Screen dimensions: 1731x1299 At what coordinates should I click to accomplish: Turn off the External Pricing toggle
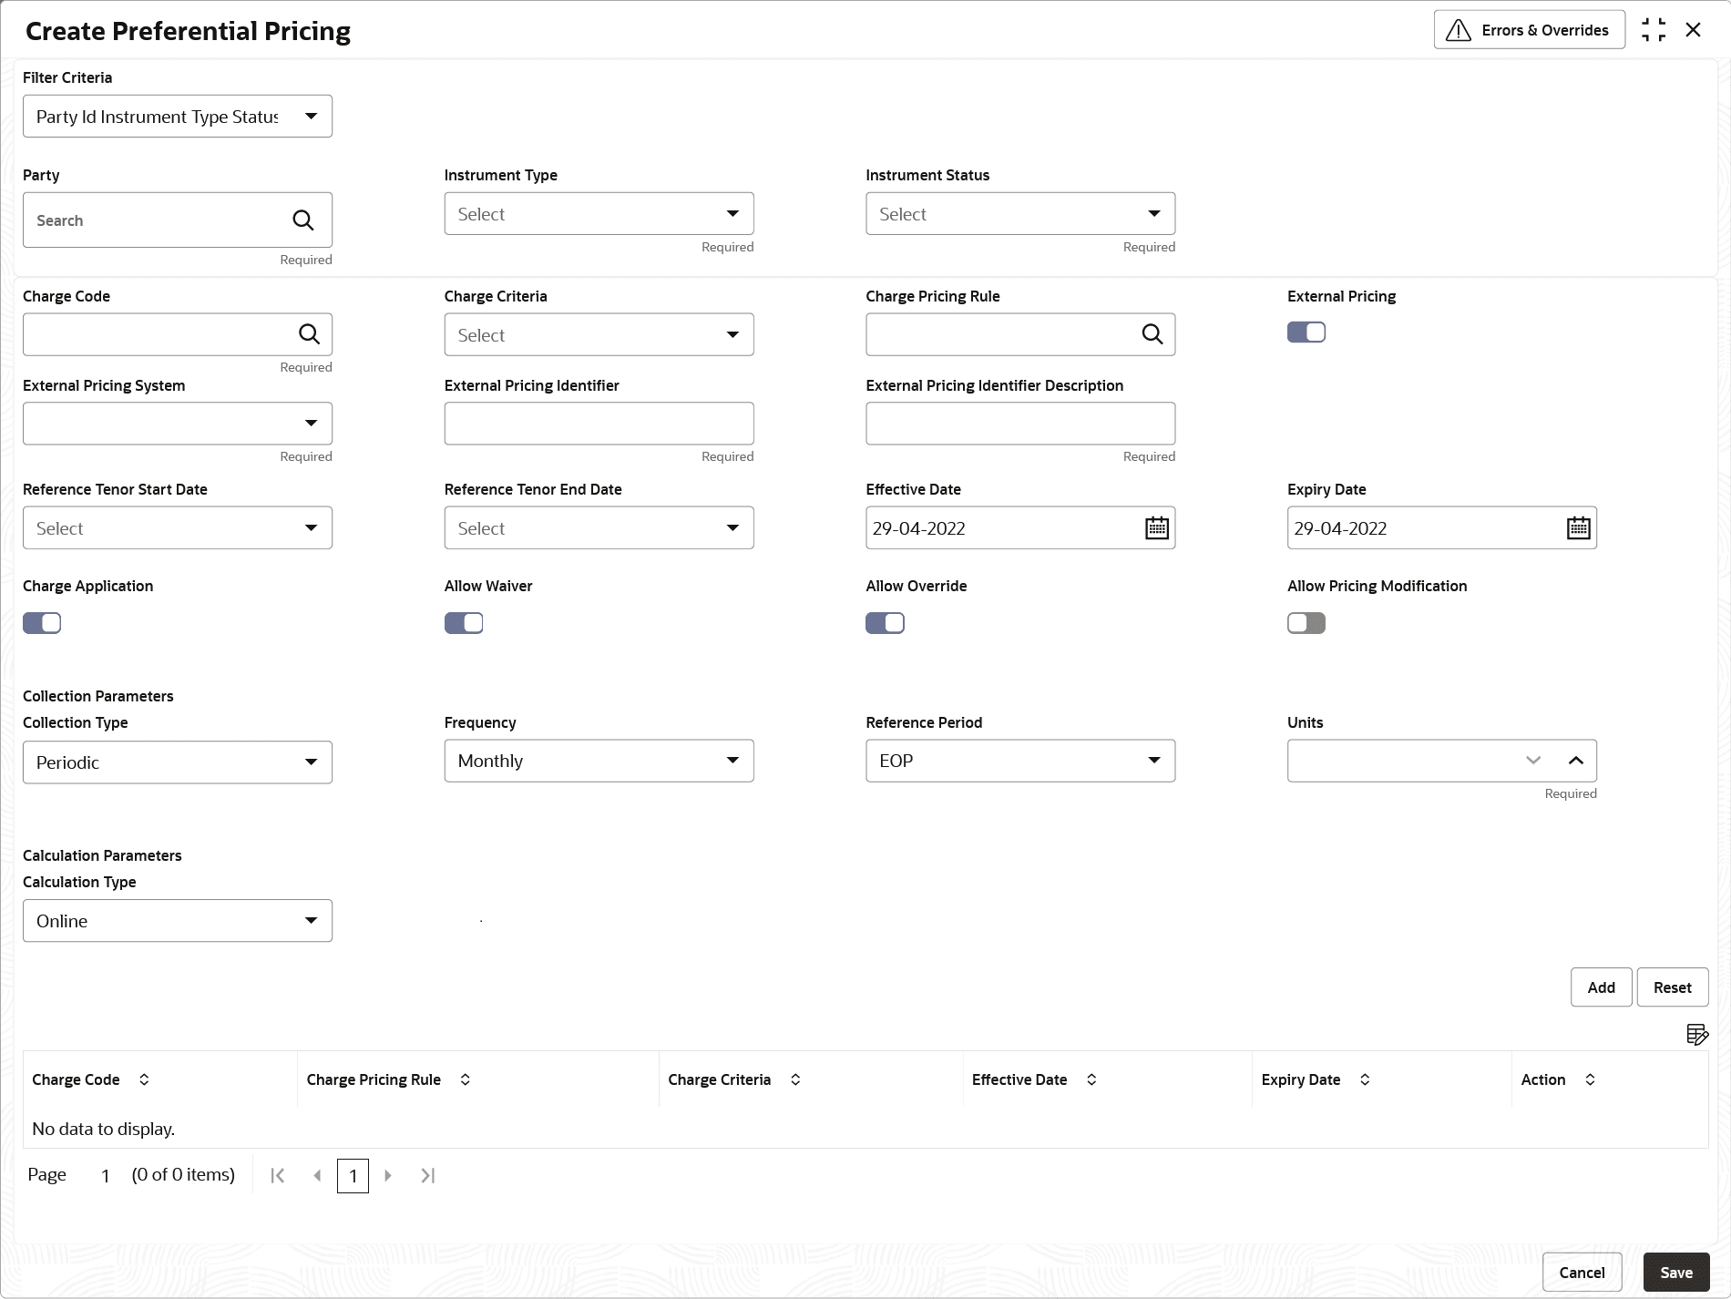tap(1306, 332)
